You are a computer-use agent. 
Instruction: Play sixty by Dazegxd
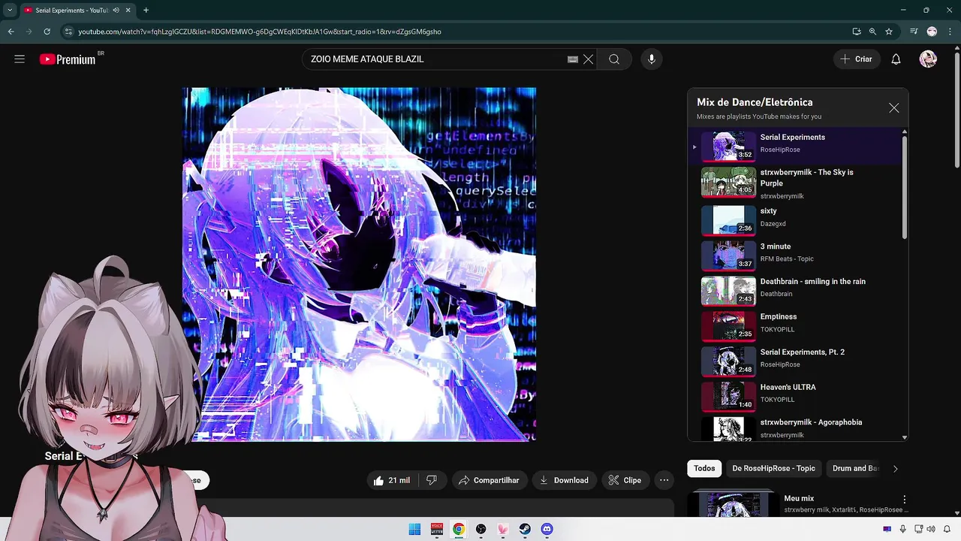(794, 219)
